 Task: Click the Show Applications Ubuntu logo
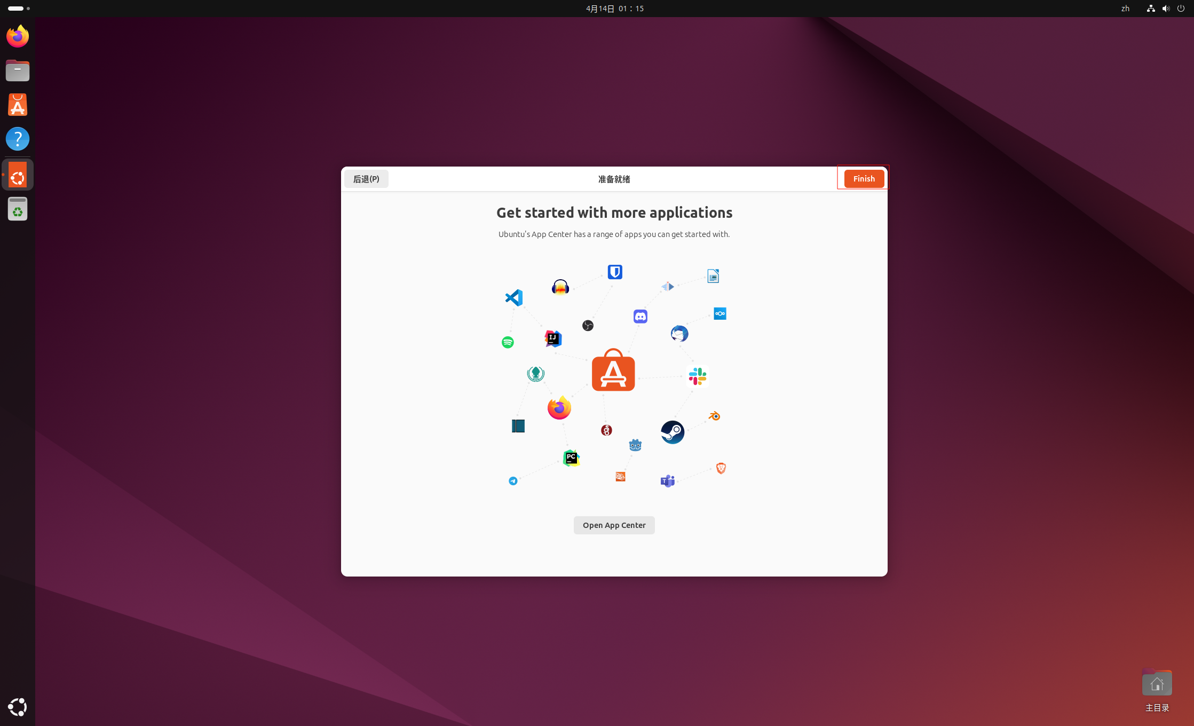click(18, 707)
